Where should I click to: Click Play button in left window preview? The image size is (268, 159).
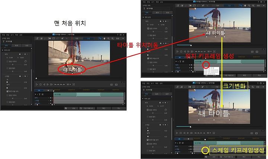pyautogui.click(x=37, y=85)
